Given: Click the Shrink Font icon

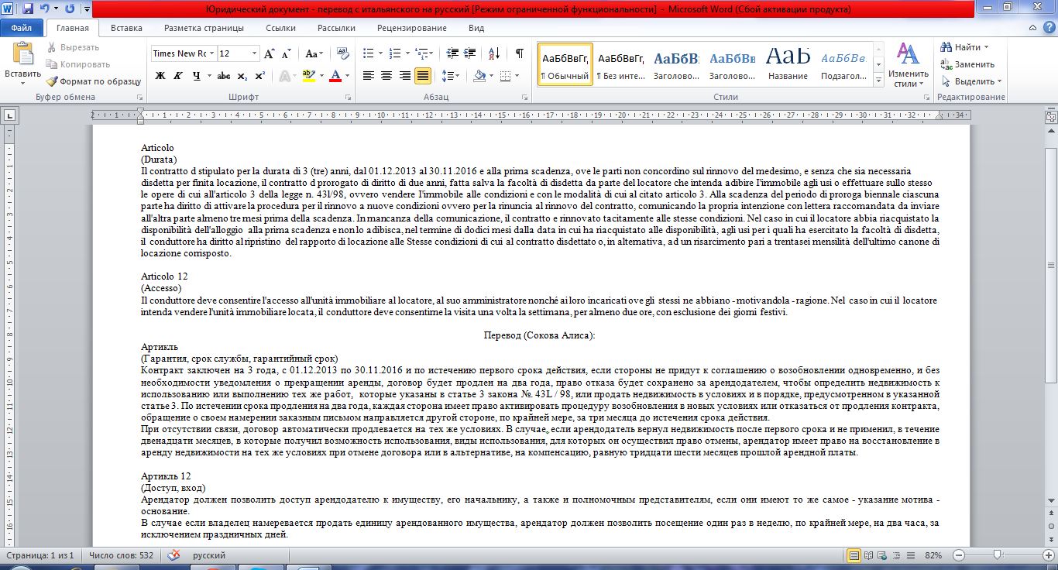Looking at the screenshot, I should 287,53.
